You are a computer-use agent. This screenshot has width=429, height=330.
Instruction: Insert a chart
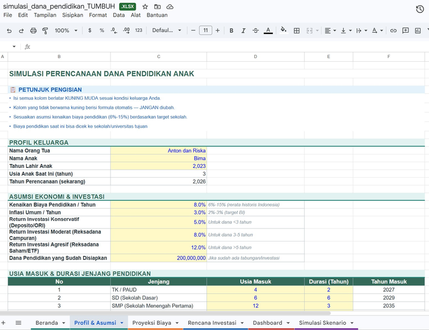pos(418,31)
